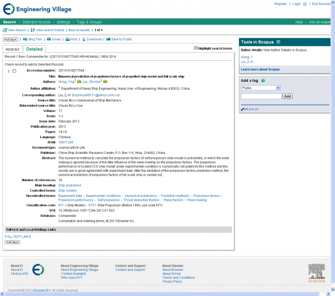Click the Ei logo in the footer

coord(38,270)
